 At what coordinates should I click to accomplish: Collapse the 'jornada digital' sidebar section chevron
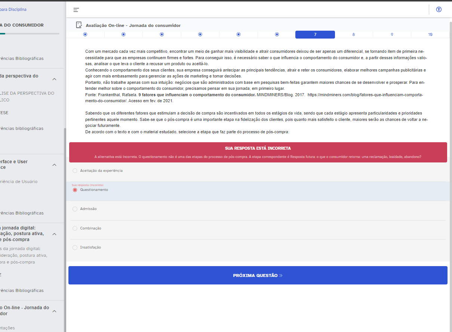54,234
